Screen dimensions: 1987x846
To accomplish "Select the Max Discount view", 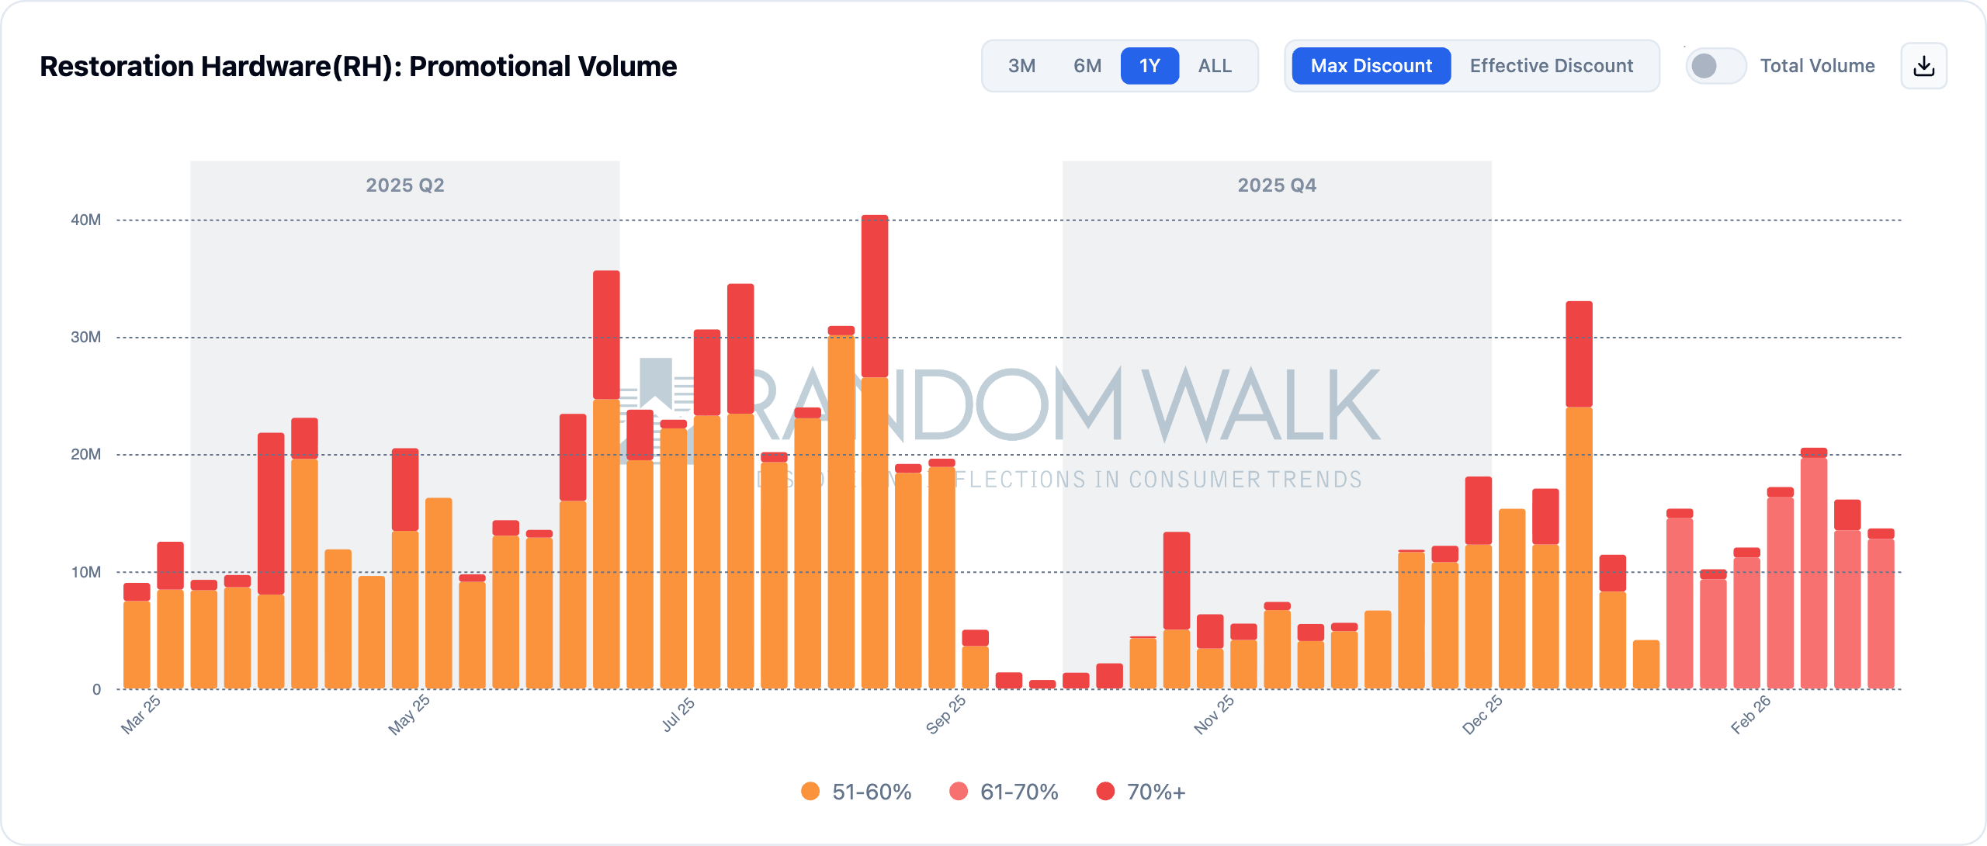I will (x=1371, y=66).
